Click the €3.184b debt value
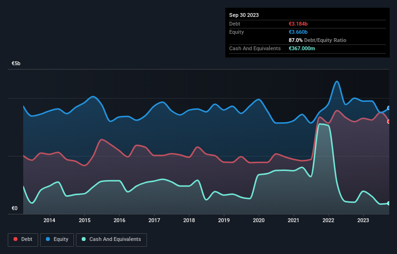Image resolution: width=397 pixels, height=254 pixels. tap(298, 24)
